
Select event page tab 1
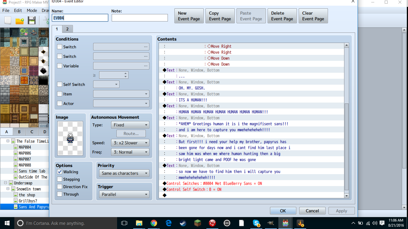pos(57,29)
